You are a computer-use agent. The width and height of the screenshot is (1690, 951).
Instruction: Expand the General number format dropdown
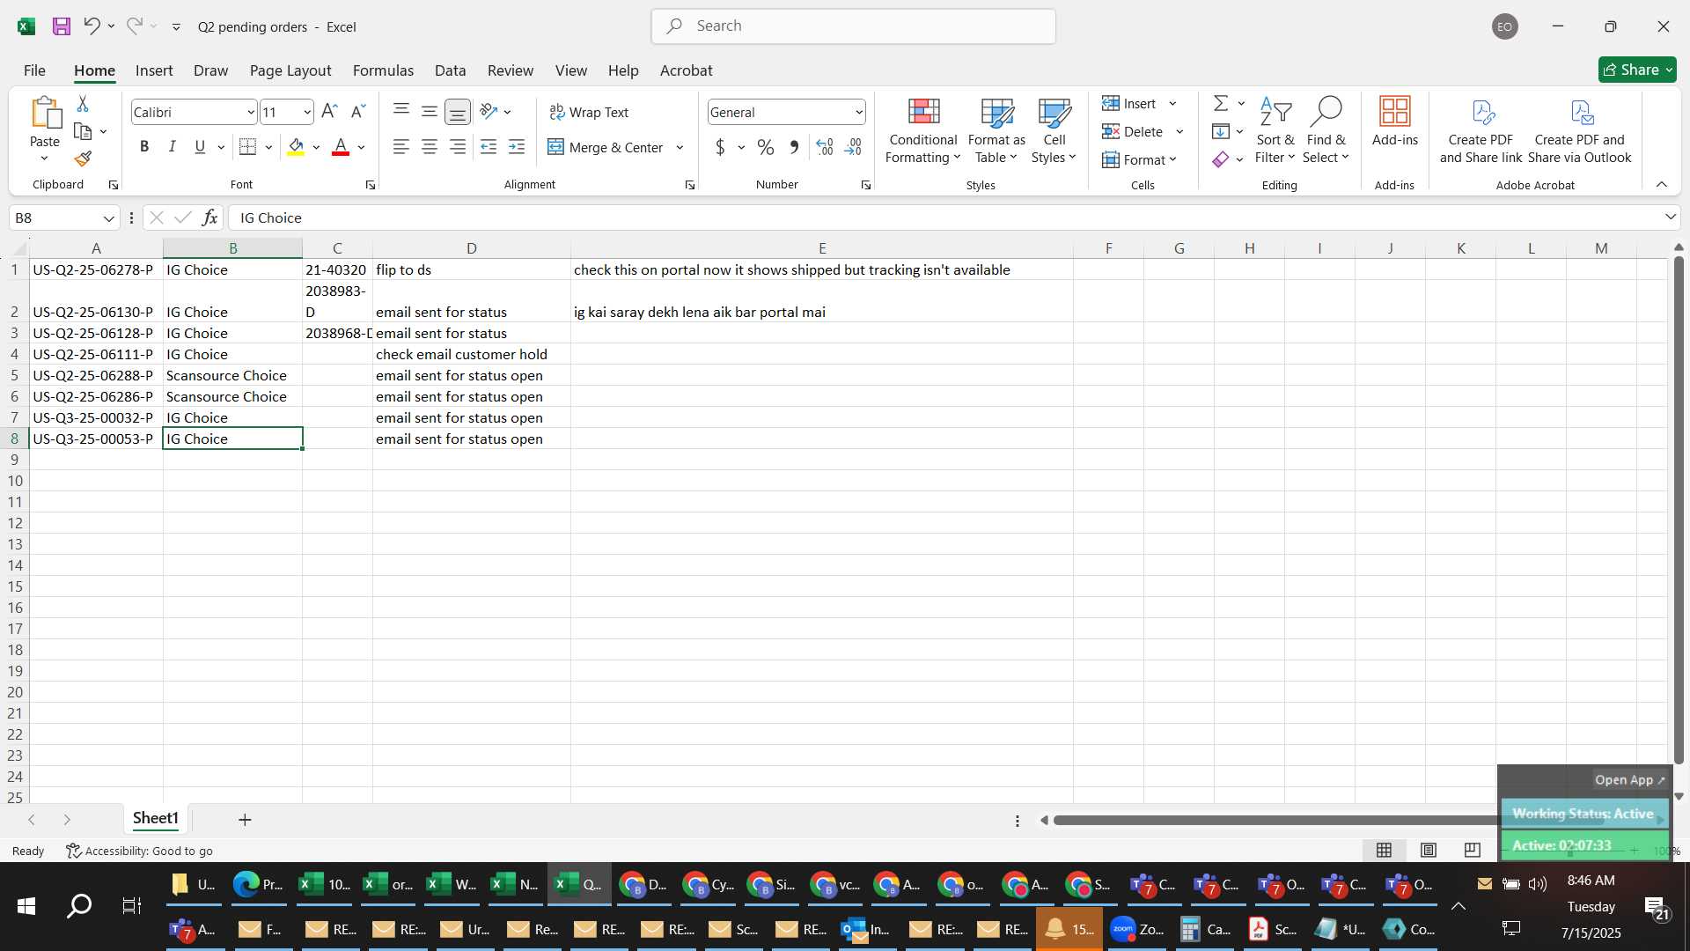(858, 112)
